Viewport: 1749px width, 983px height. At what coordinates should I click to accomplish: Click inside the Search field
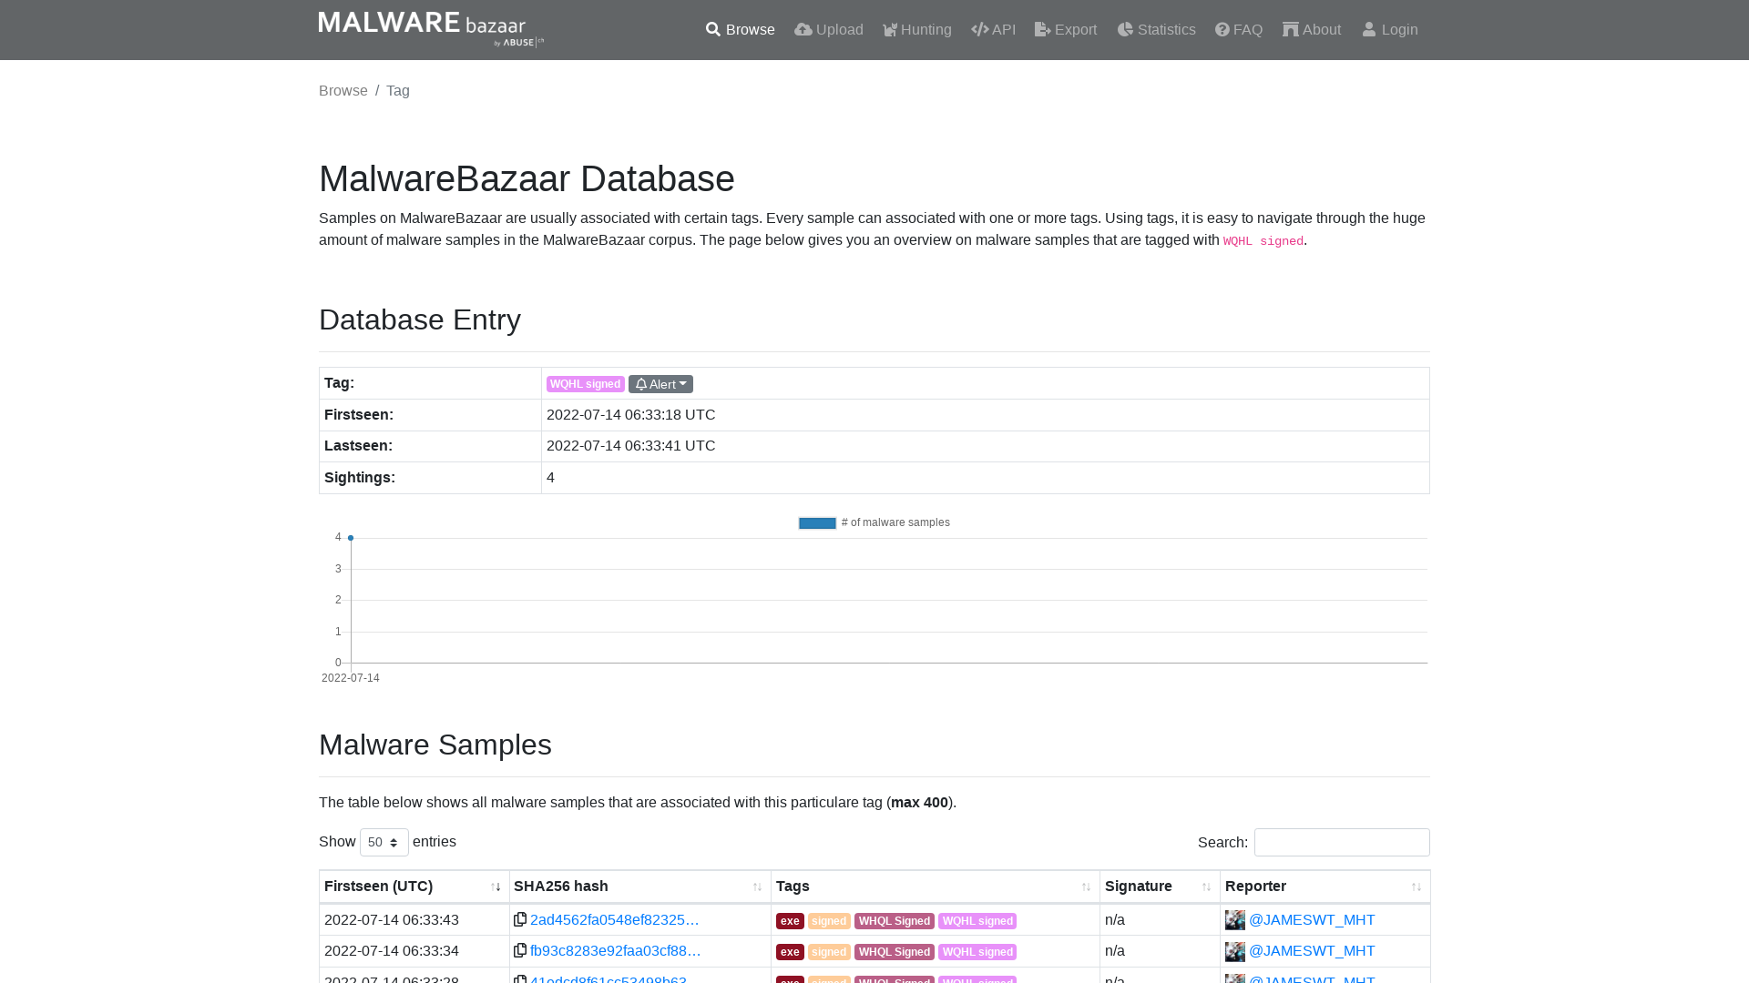coord(1341,842)
